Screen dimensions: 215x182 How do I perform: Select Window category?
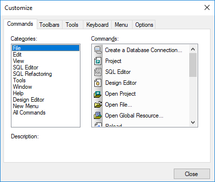[x=46, y=87]
